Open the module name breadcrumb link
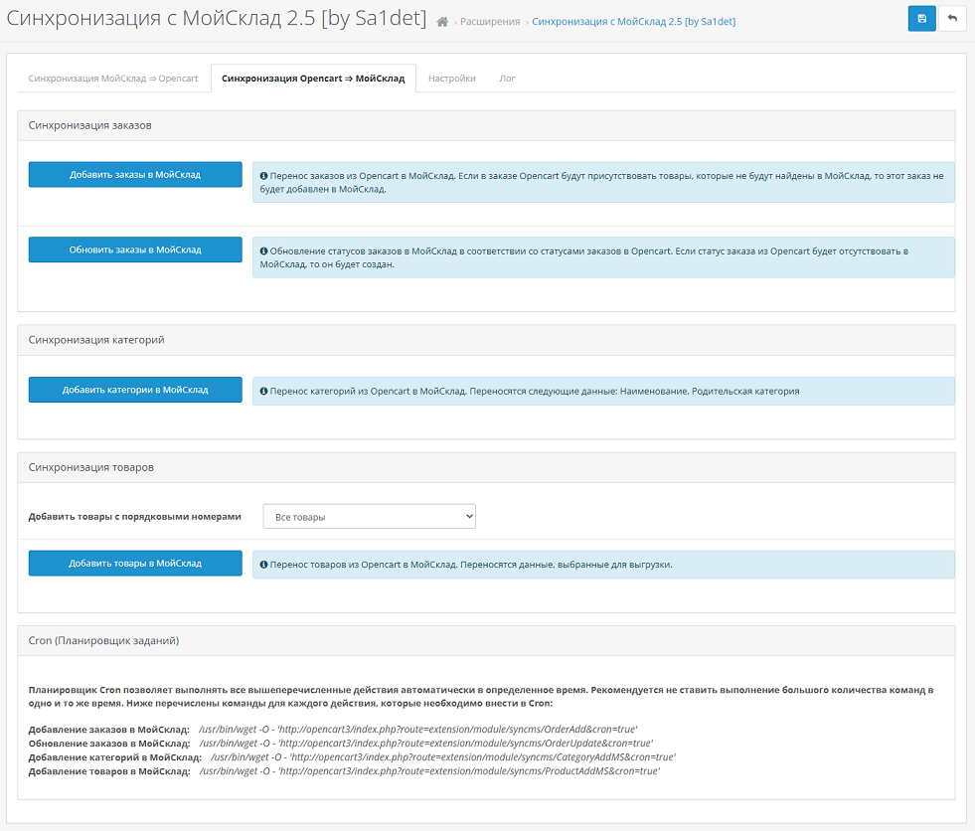This screenshot has height=831, width=975. coord(634,22)
